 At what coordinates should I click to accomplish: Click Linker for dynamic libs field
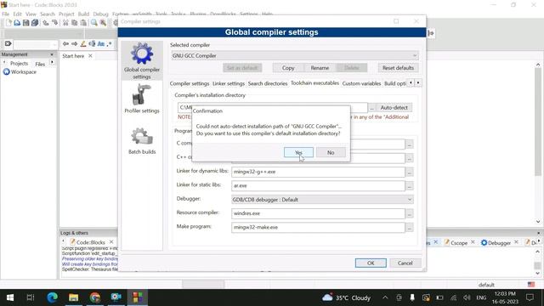318,172
